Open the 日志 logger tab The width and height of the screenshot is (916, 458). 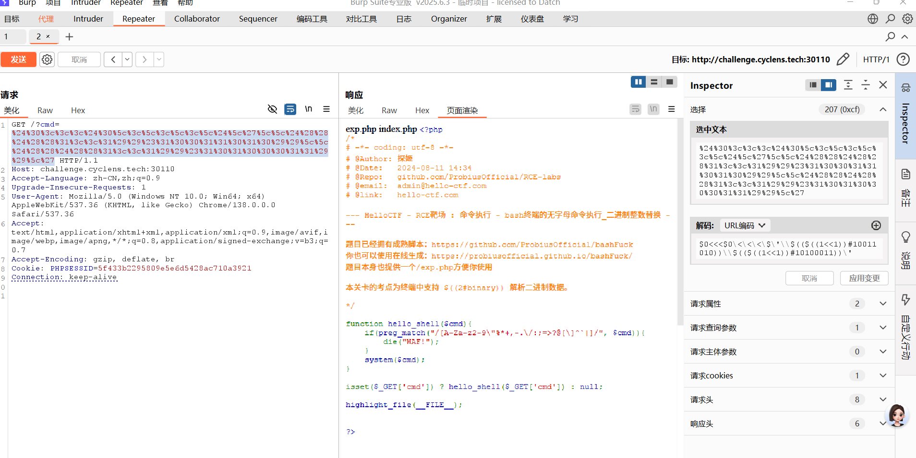[x=404, y=19]
